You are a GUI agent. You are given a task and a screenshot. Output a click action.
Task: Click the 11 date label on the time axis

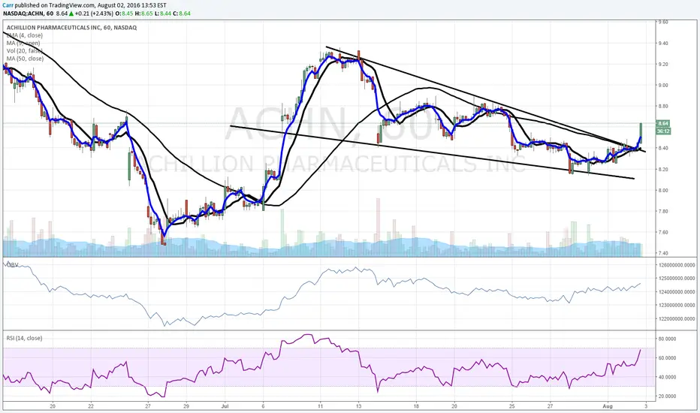320,406
